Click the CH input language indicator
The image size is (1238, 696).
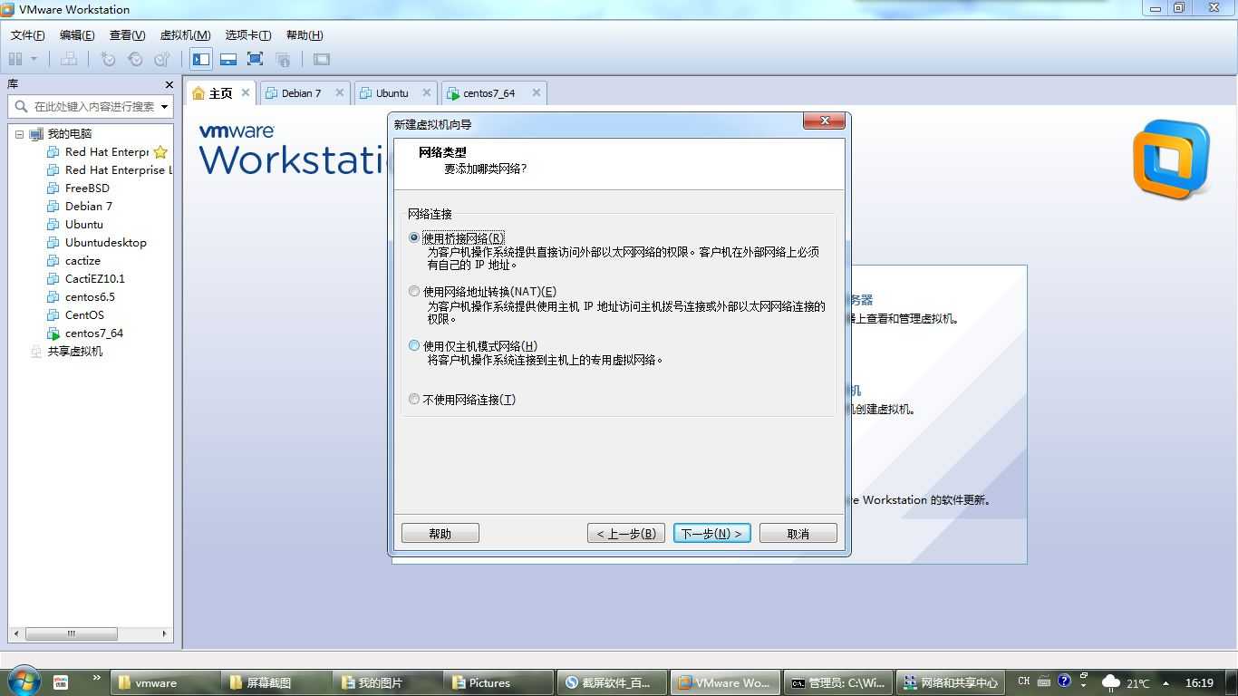coord(1024,681)
